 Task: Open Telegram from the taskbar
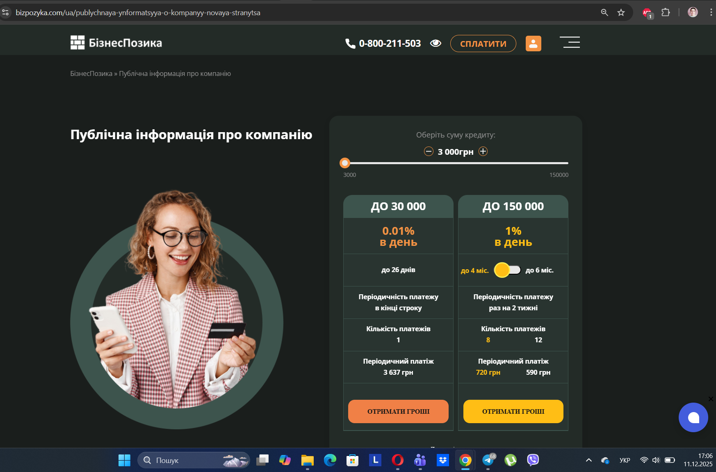tap(488, 460)
